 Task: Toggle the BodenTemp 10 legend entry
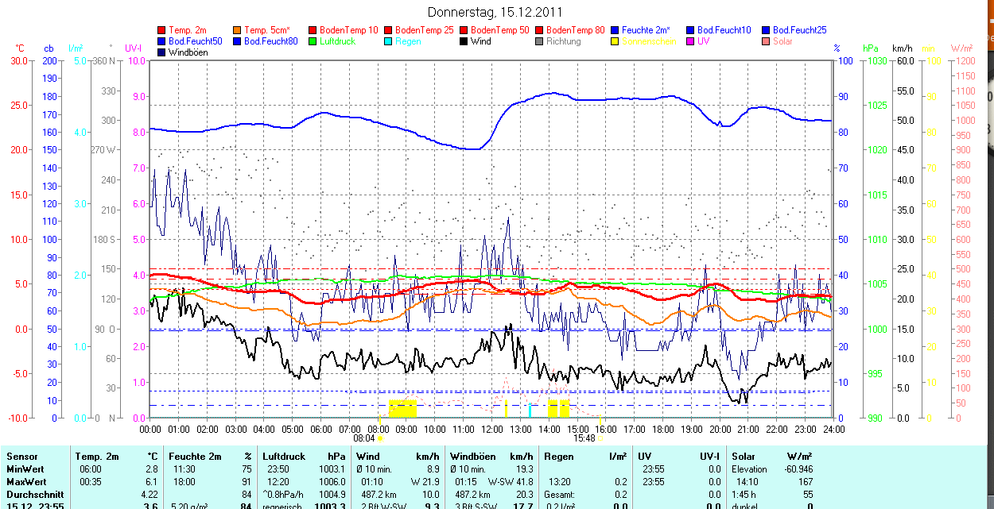point(348,30)
